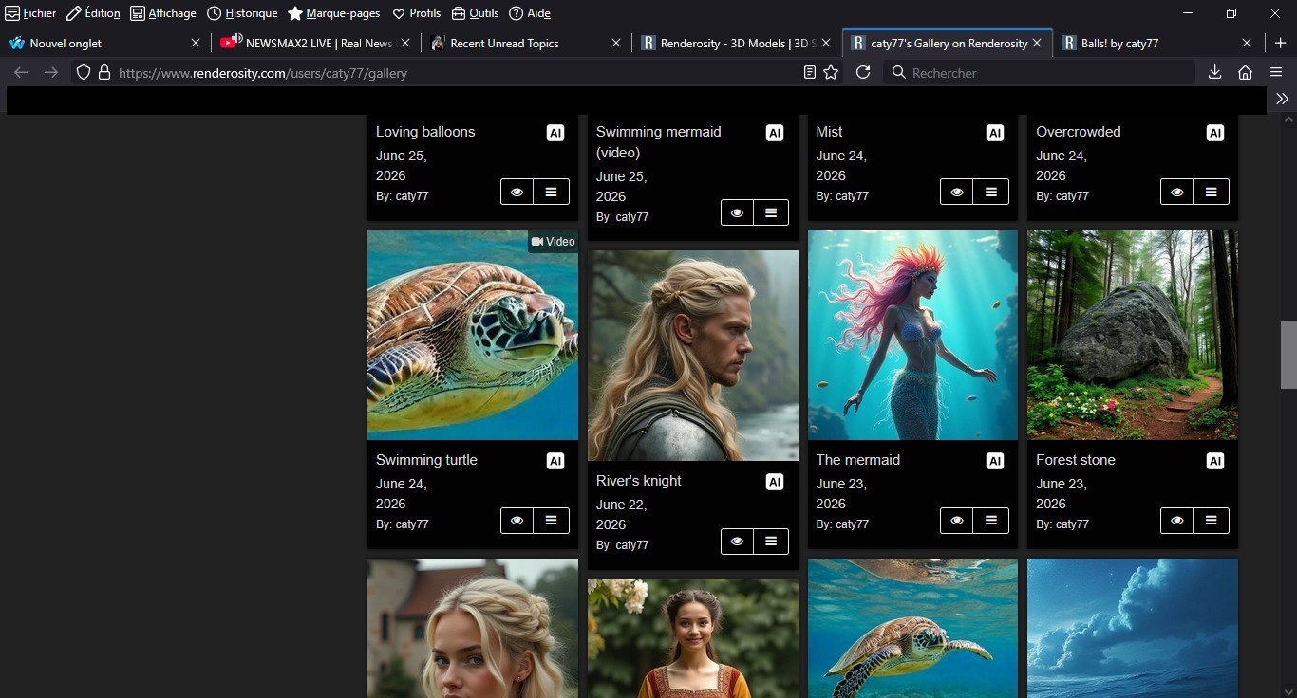Click the eye icon for Swimming turtle
The image size is (1297, 698).
coord(517,520)
